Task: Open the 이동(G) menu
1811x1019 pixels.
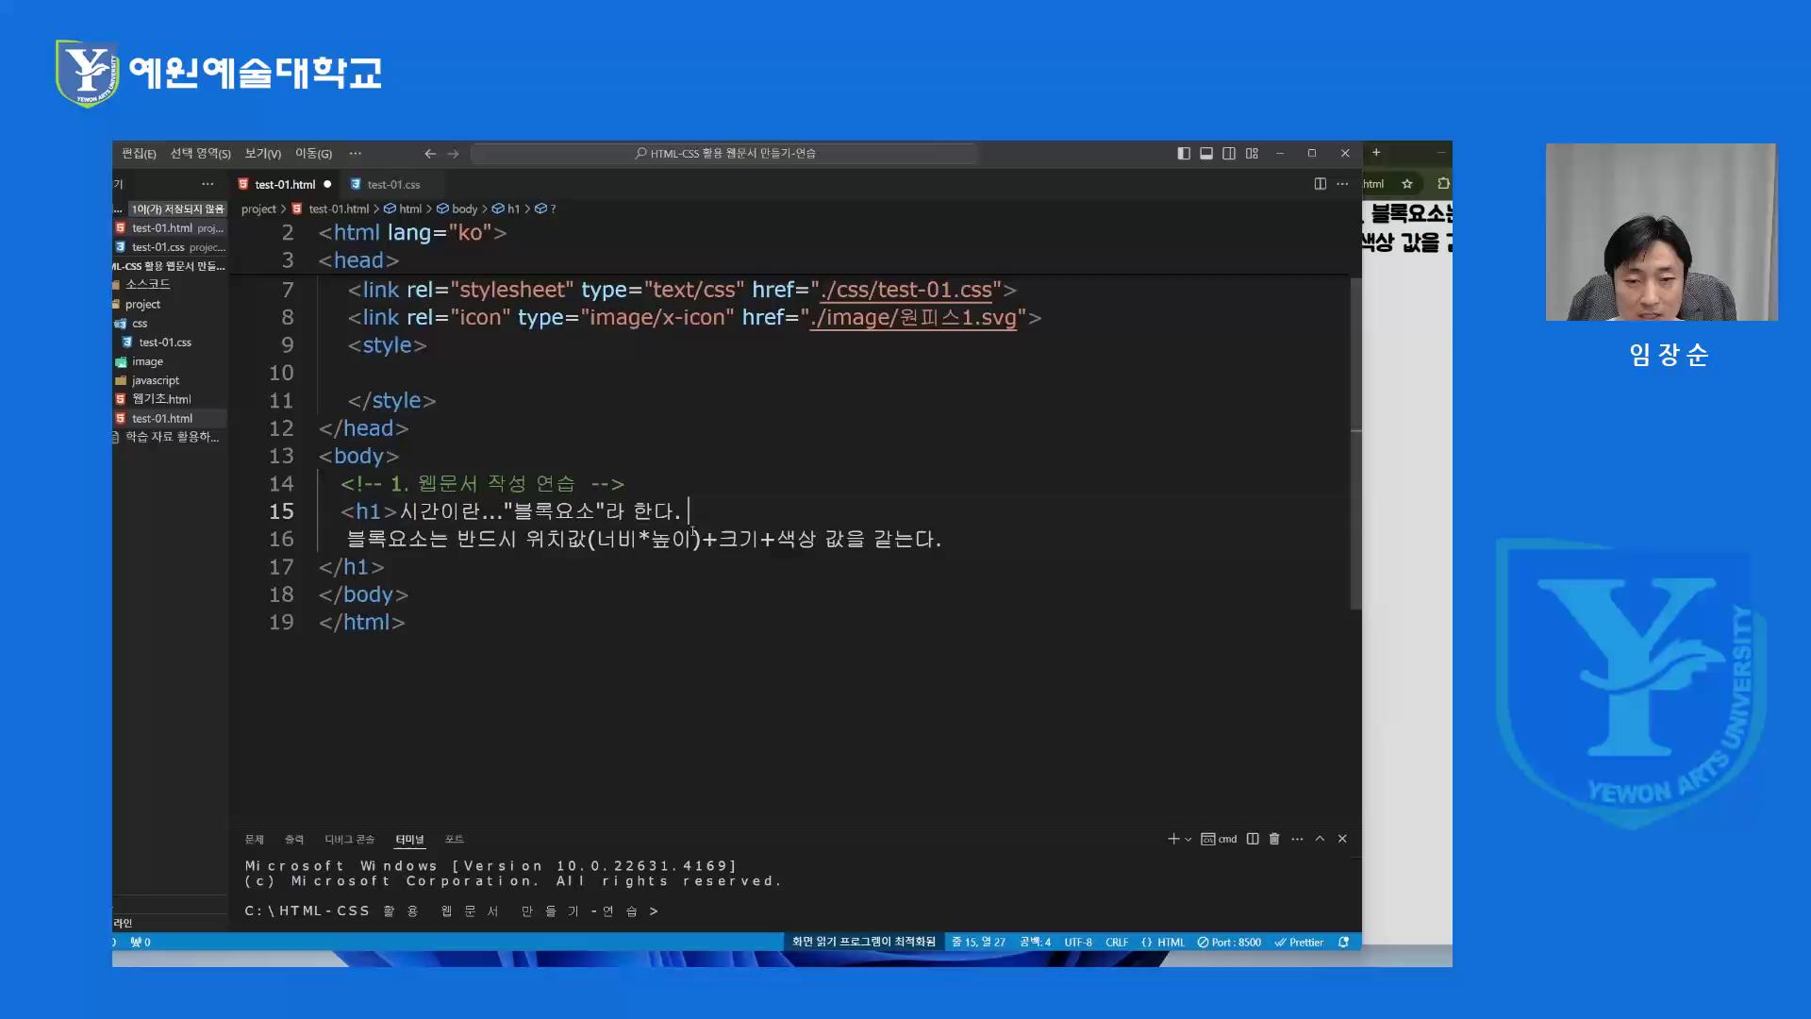Action: [313, 153]
